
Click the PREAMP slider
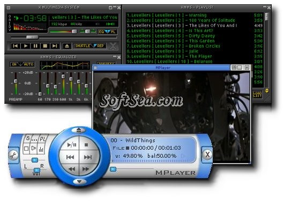tap(16, 83)
